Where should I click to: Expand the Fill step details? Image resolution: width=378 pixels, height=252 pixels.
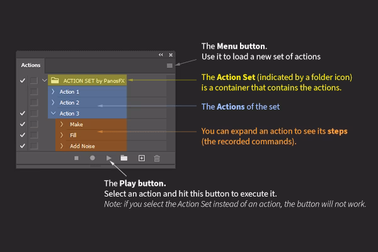62,135
